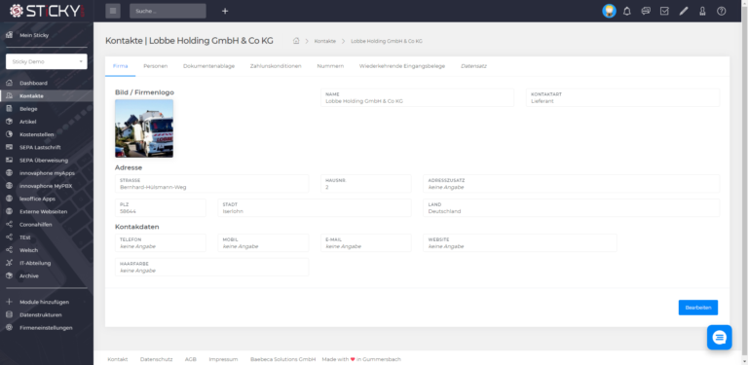Screen dimensions: 748x365
Task: Open the notifications bell icon
Action: pos(627,11)
